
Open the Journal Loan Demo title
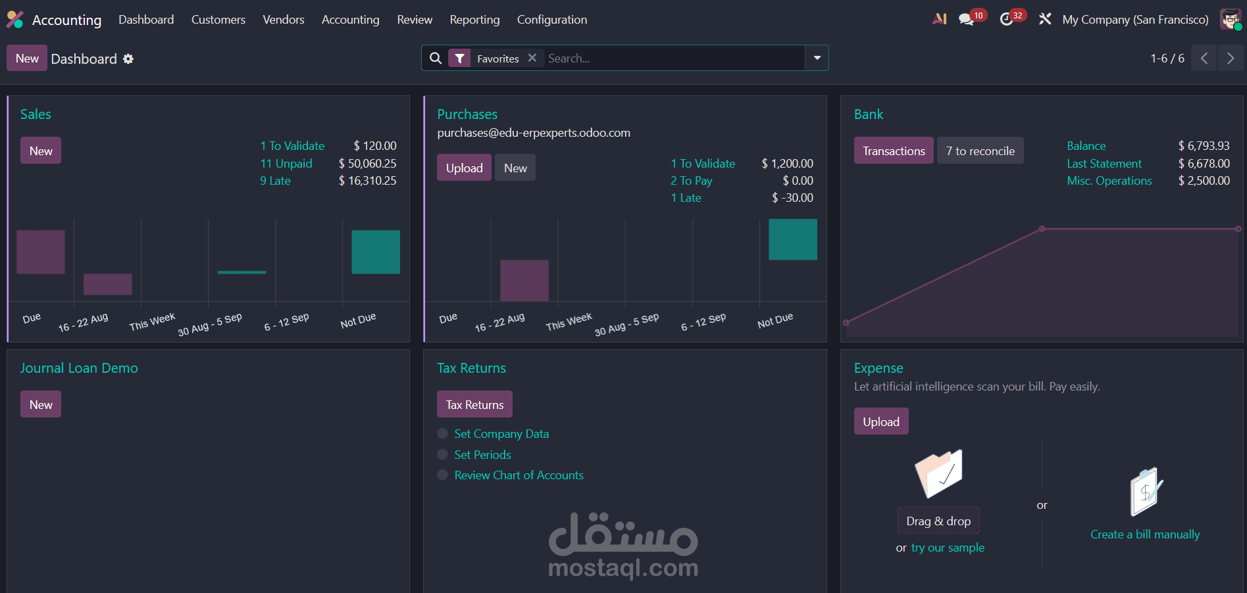(79, 368)
